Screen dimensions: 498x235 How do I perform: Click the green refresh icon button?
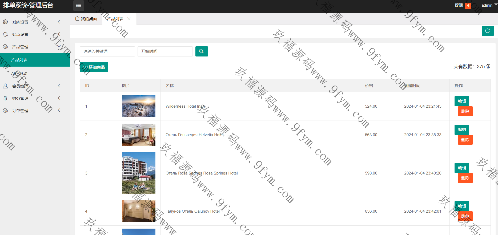tap(488, 31)
